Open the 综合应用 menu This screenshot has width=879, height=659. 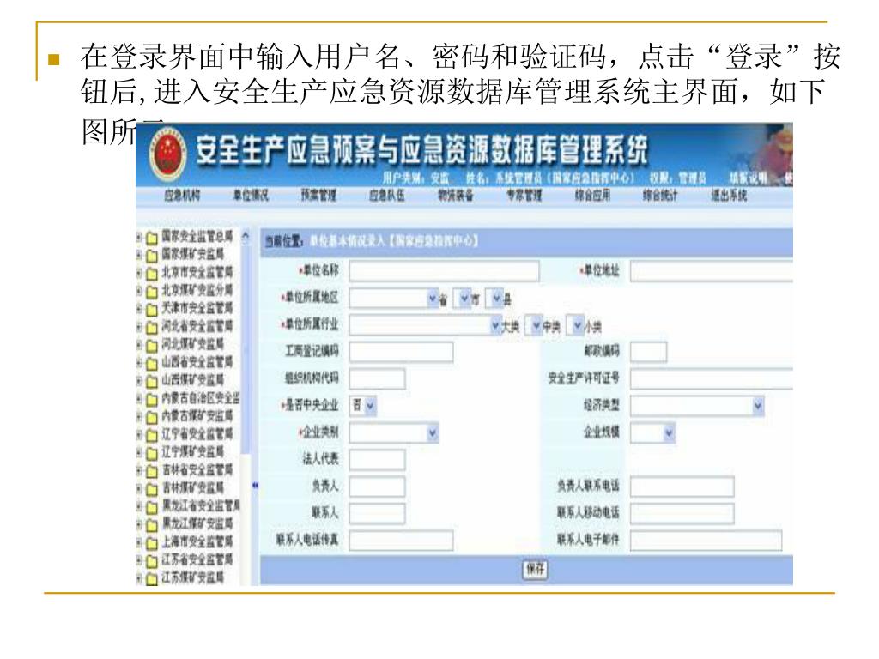592,195
